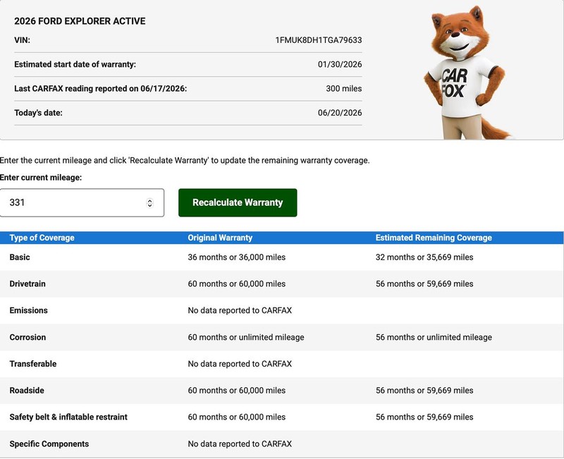Click the warranty start date 01/30/2026
Viewport: 564px width, 459px height.
340,64
